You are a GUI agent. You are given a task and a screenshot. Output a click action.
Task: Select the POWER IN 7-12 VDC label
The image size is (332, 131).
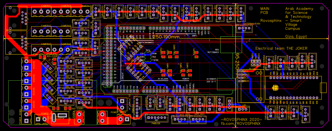click(x=212, y=80)
